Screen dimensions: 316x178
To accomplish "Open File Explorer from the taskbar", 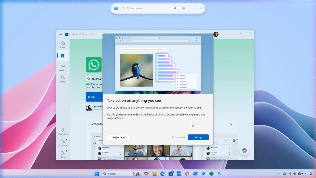I will tap(154, 174).
